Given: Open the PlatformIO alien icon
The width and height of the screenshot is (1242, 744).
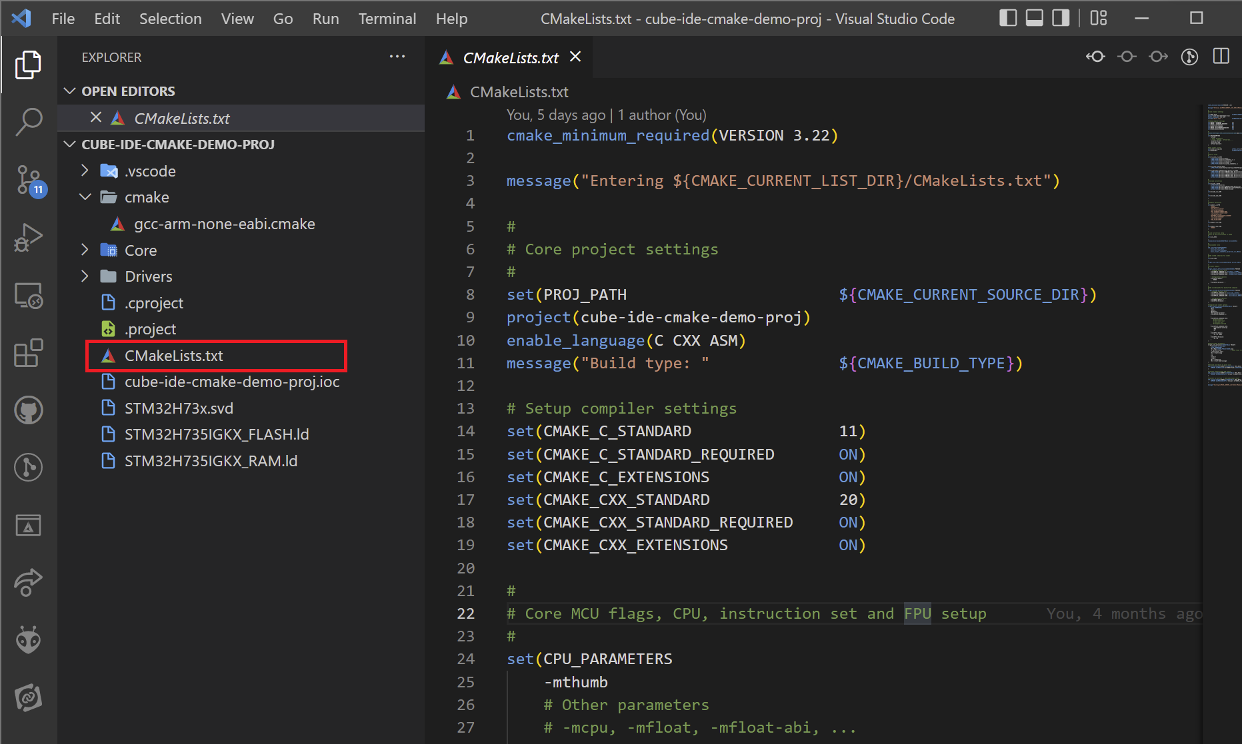Looking at the screenshot, I should 28,640.
